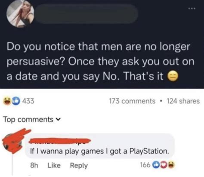Click the comment's laughing face reaction icon

pyautogui.click(x=171, y=165)
